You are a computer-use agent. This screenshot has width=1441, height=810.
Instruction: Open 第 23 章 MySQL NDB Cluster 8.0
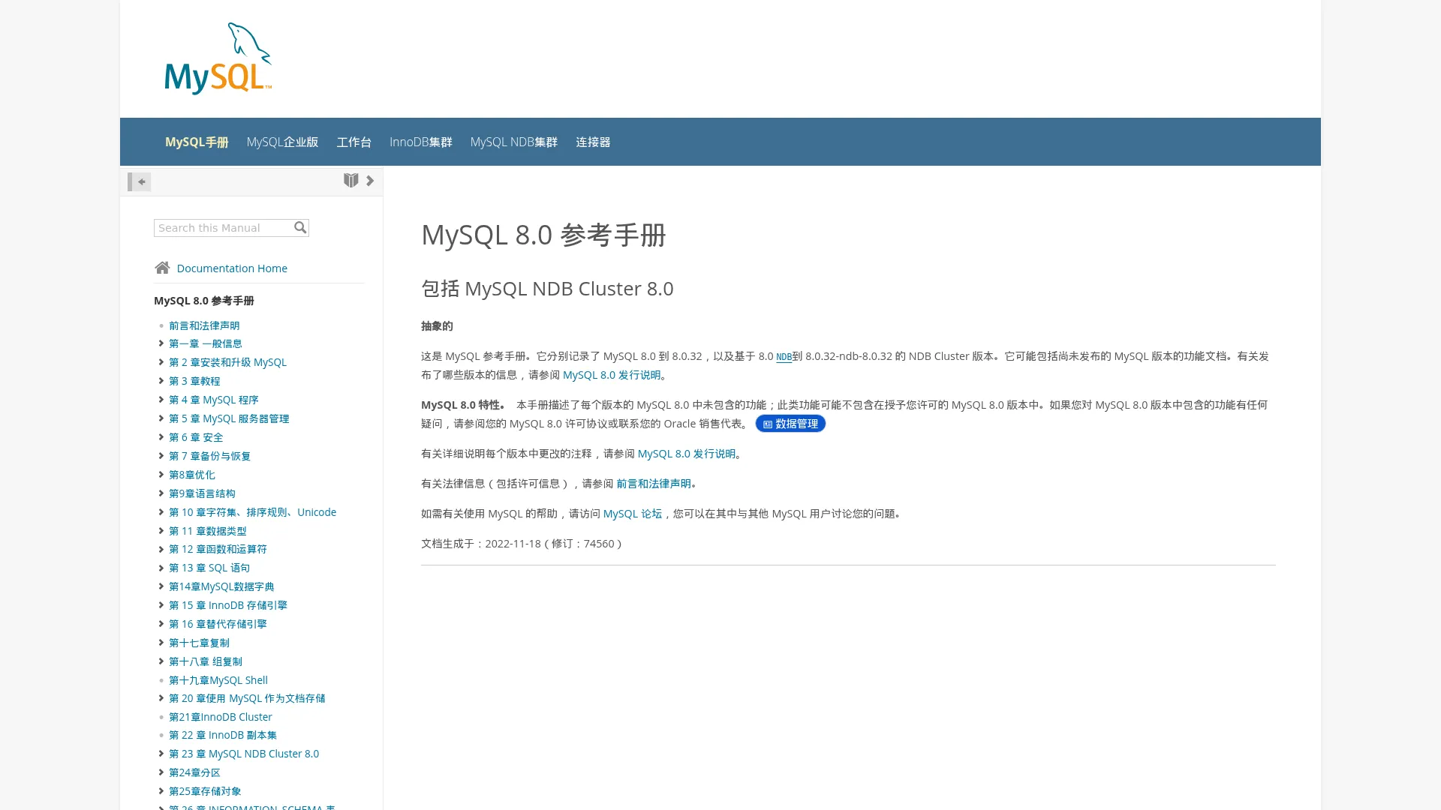pos(244,754)
